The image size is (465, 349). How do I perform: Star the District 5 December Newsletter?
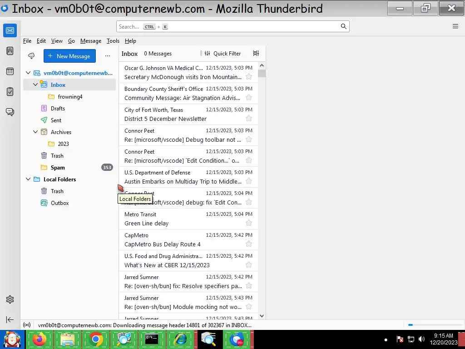coord(249,119)
